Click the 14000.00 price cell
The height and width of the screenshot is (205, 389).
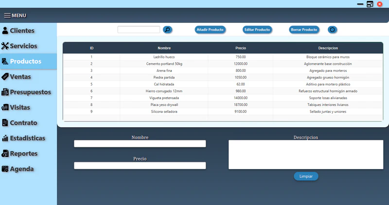point(241,98)
